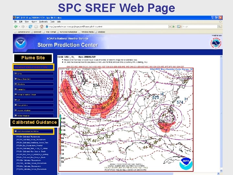Select forecast hour f084 above the map
The height and width of the screenshot is (175, 233).
179,67
